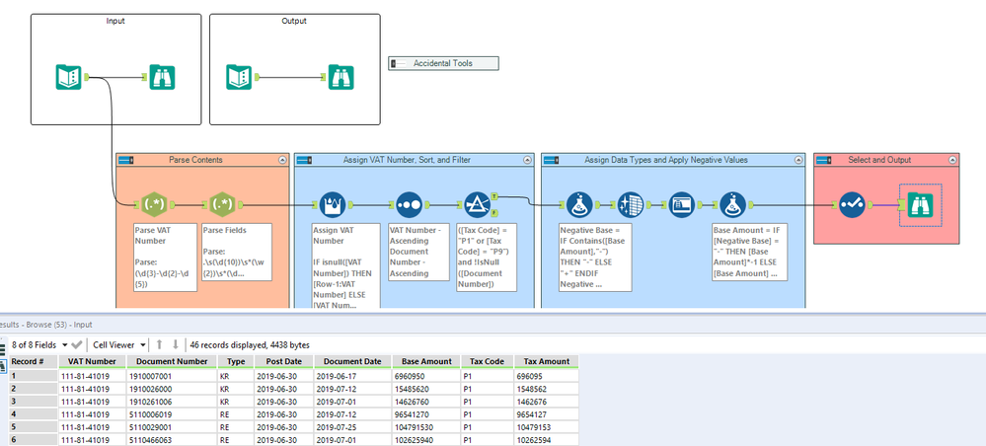Click the Record # column header
Screen dimensions: 986x446
pos(34,361)
